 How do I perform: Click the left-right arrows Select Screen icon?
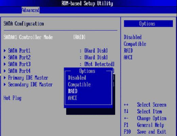126,105
